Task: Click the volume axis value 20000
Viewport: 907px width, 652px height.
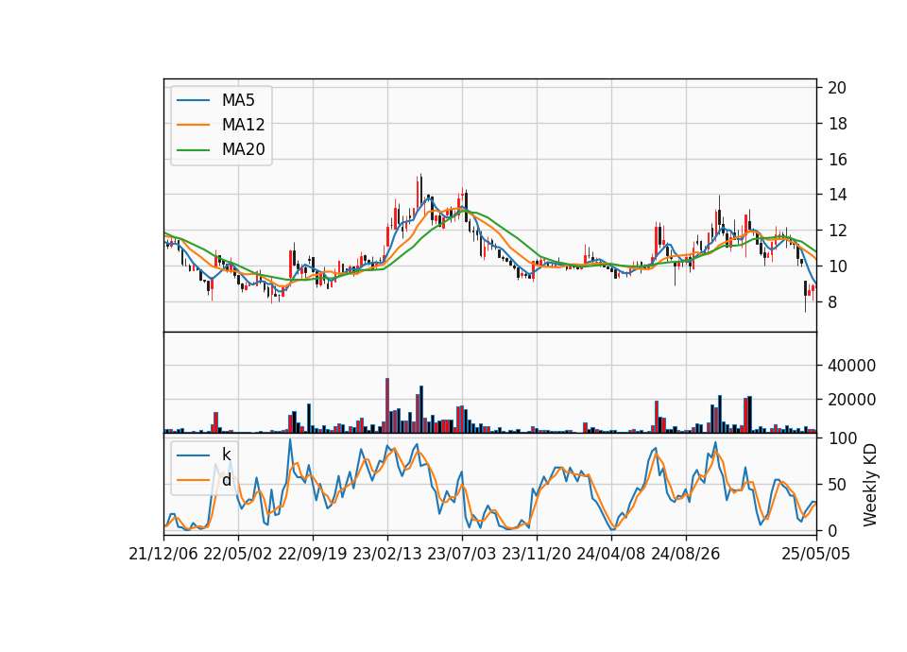Action: [x=851, y=400]
